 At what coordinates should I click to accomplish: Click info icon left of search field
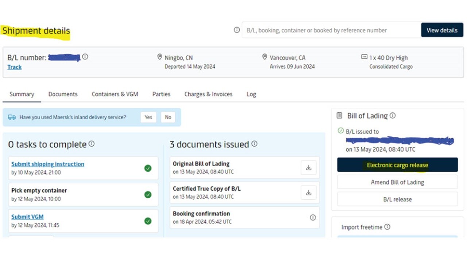click(x=237, y=30)
